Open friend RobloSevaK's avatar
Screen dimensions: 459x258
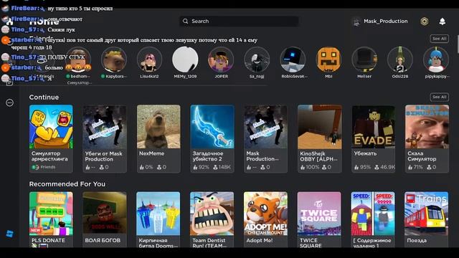(293, 59)
